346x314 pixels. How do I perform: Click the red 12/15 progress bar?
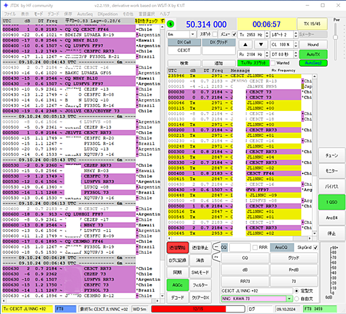point(198,309)
